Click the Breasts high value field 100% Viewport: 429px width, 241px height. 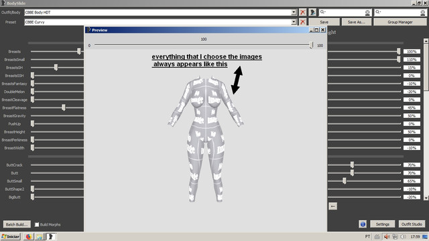pos(412,52)
